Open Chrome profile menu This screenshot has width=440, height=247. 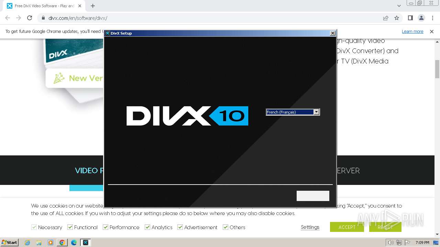point(421,18)
